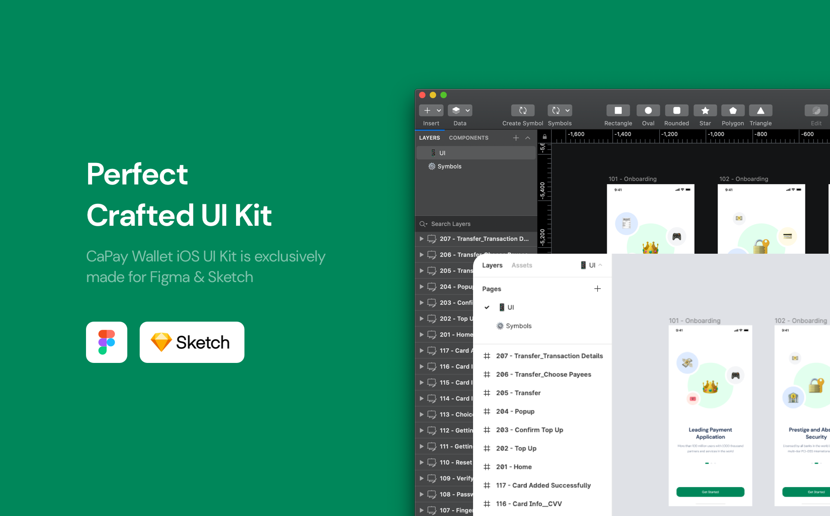This screenshot has width=830, height=516.
Task: Select the Rounded rectangle tool
Action: point(676,111)
